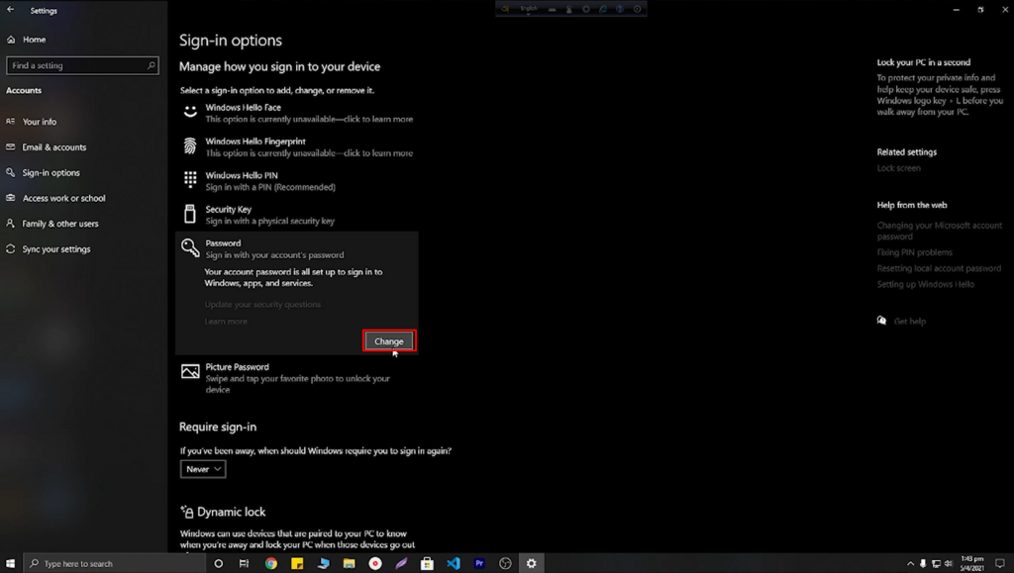Open the Never require sign-in dropdown

click(203, 469)
